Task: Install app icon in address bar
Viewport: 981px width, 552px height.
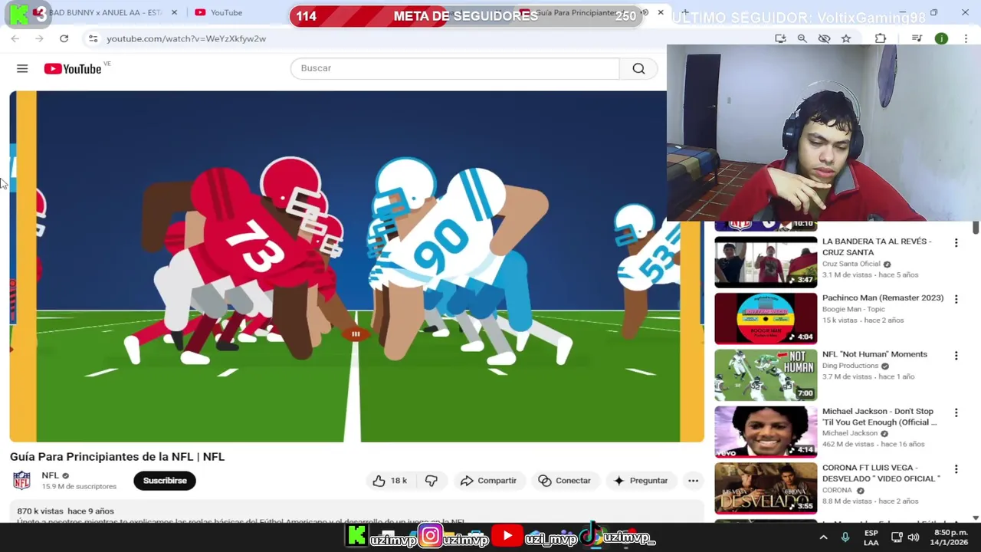Action: tap(780, 38)
